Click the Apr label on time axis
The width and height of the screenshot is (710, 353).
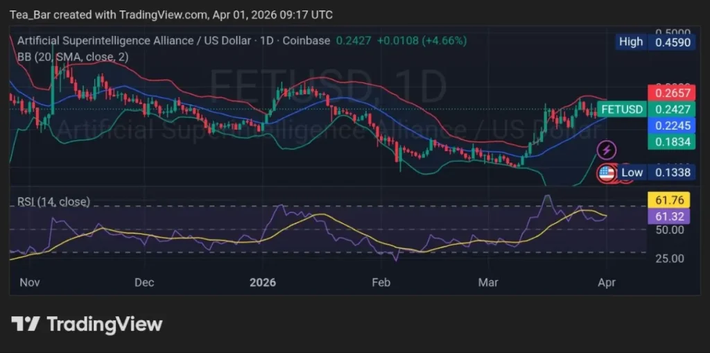coord(605,282)
